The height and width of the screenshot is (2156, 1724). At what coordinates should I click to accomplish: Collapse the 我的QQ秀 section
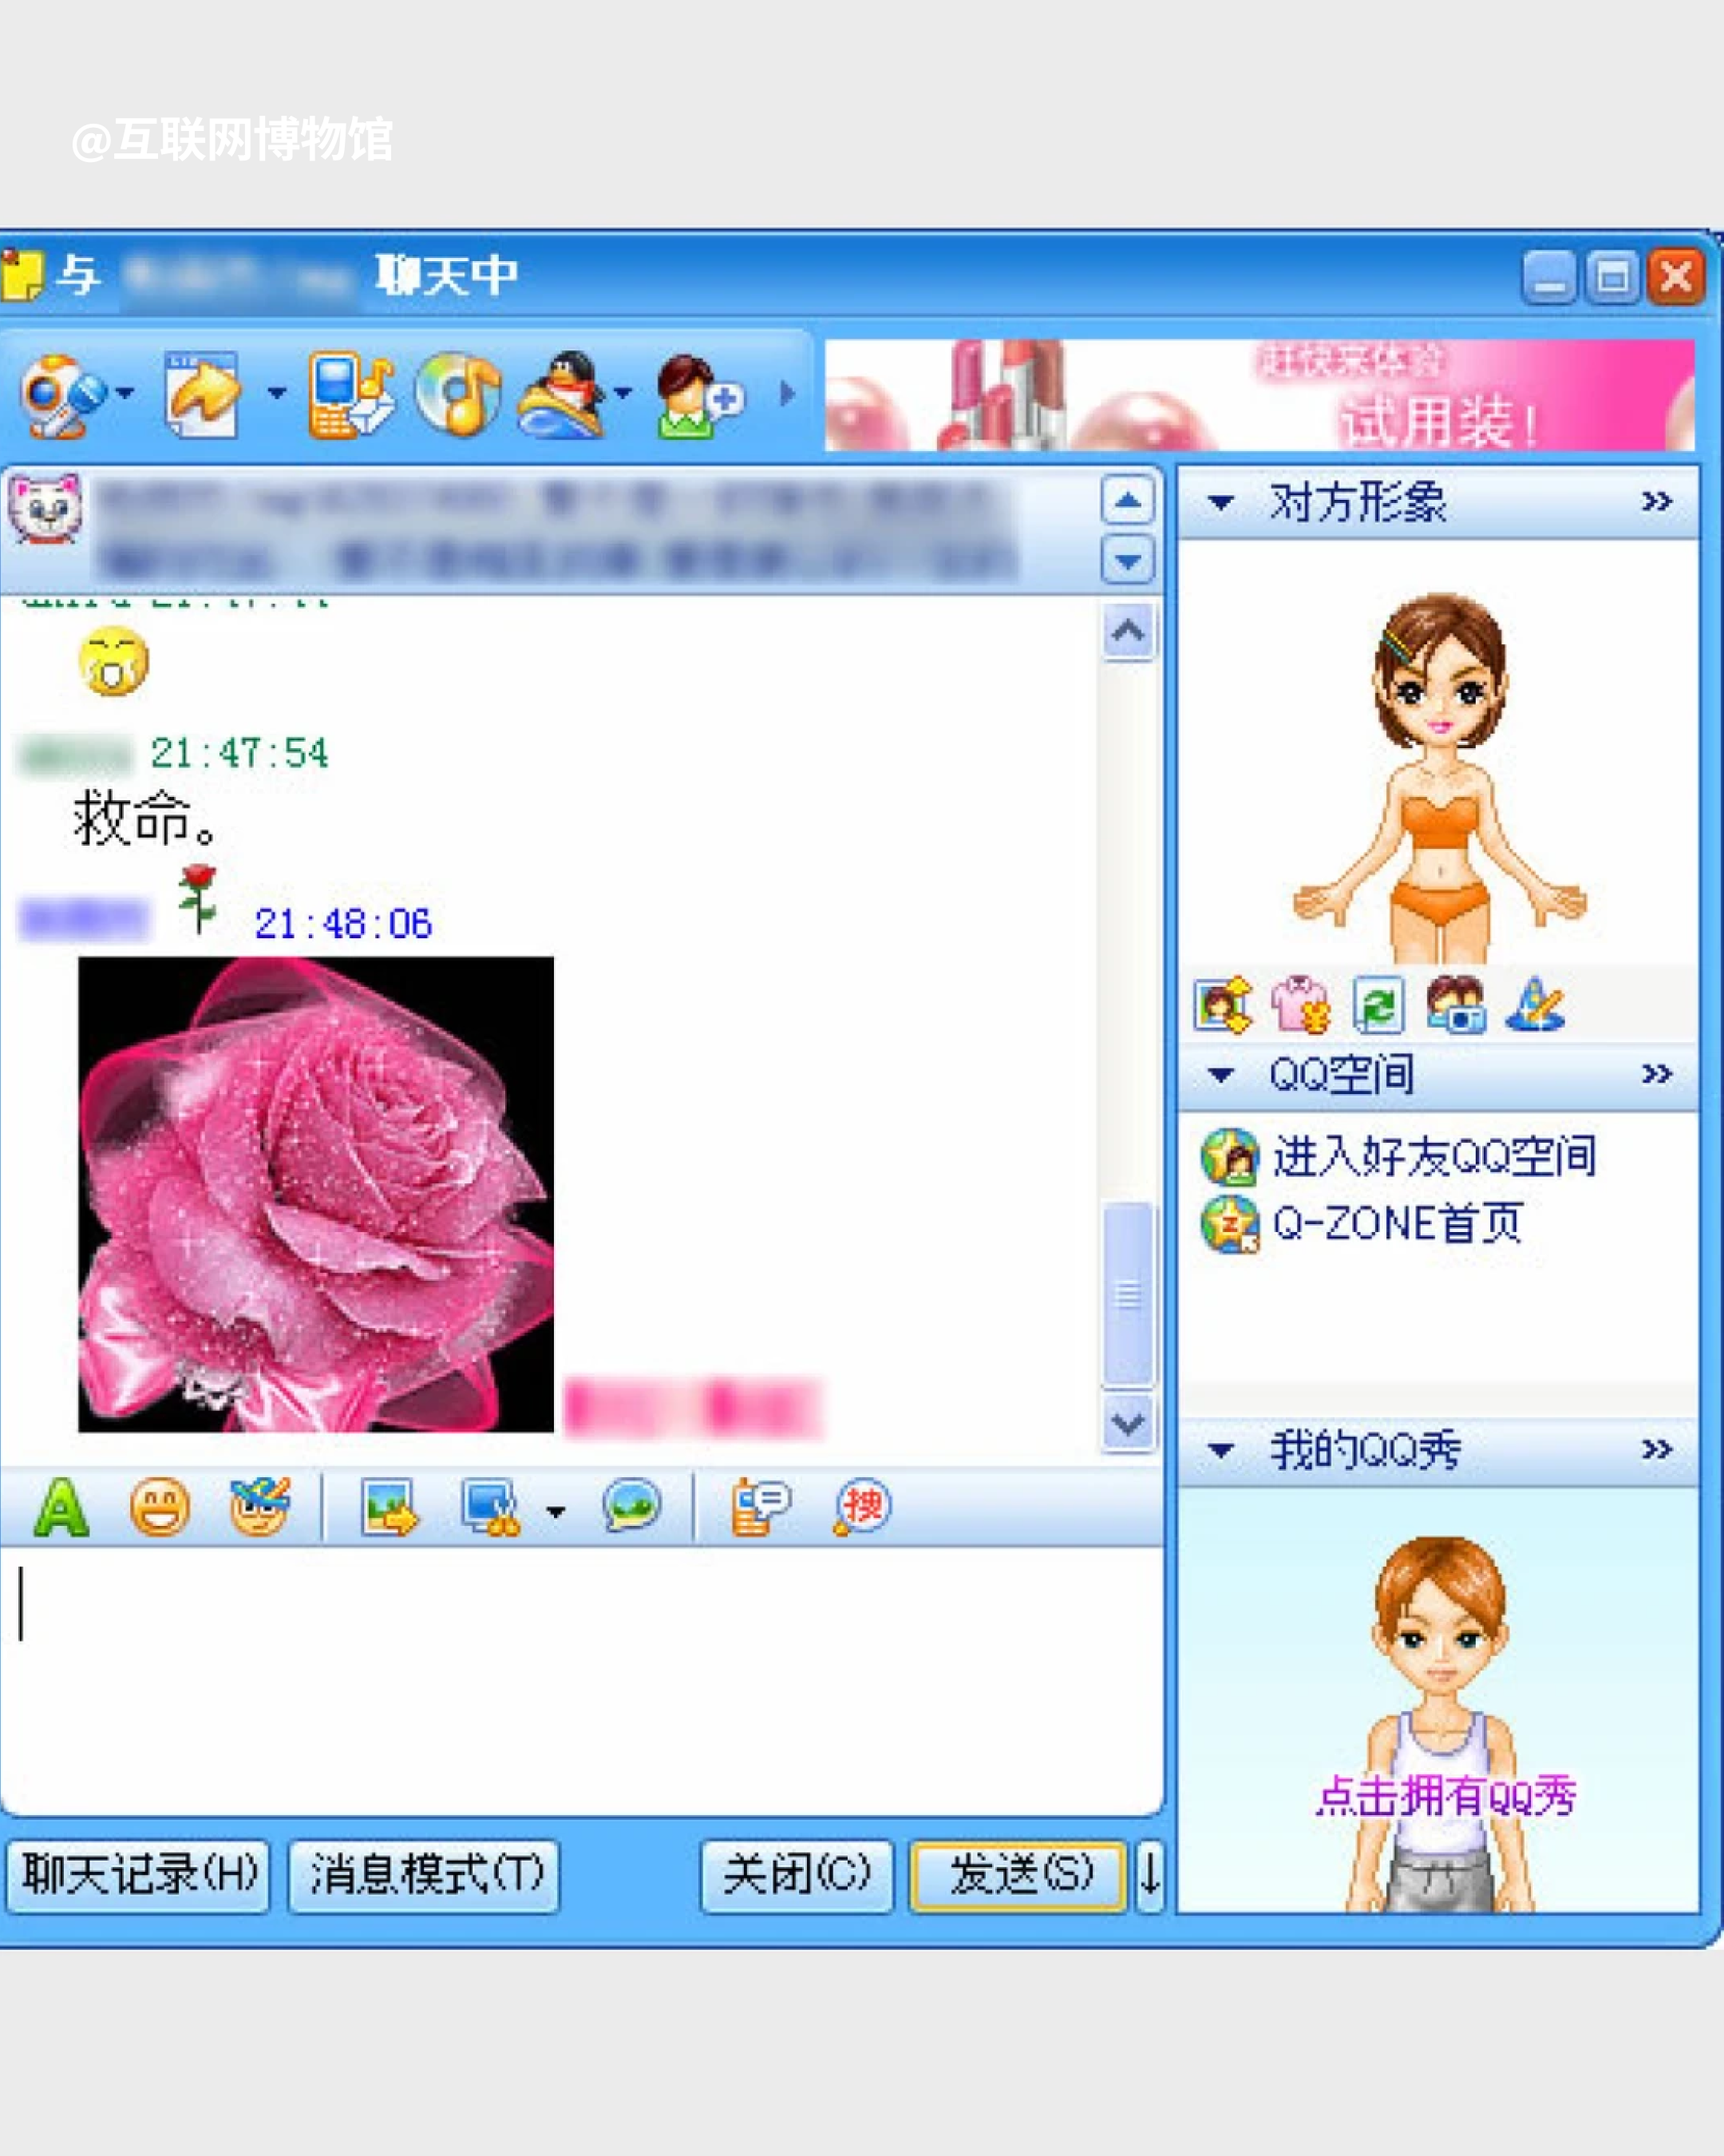point(1220,1450)
